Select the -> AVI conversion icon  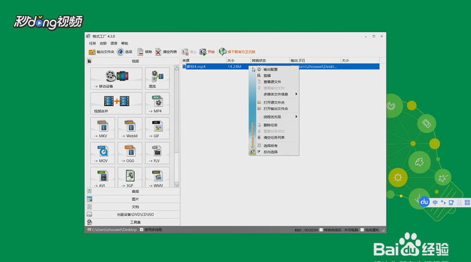pyautogui.click(x=102, y=177)
